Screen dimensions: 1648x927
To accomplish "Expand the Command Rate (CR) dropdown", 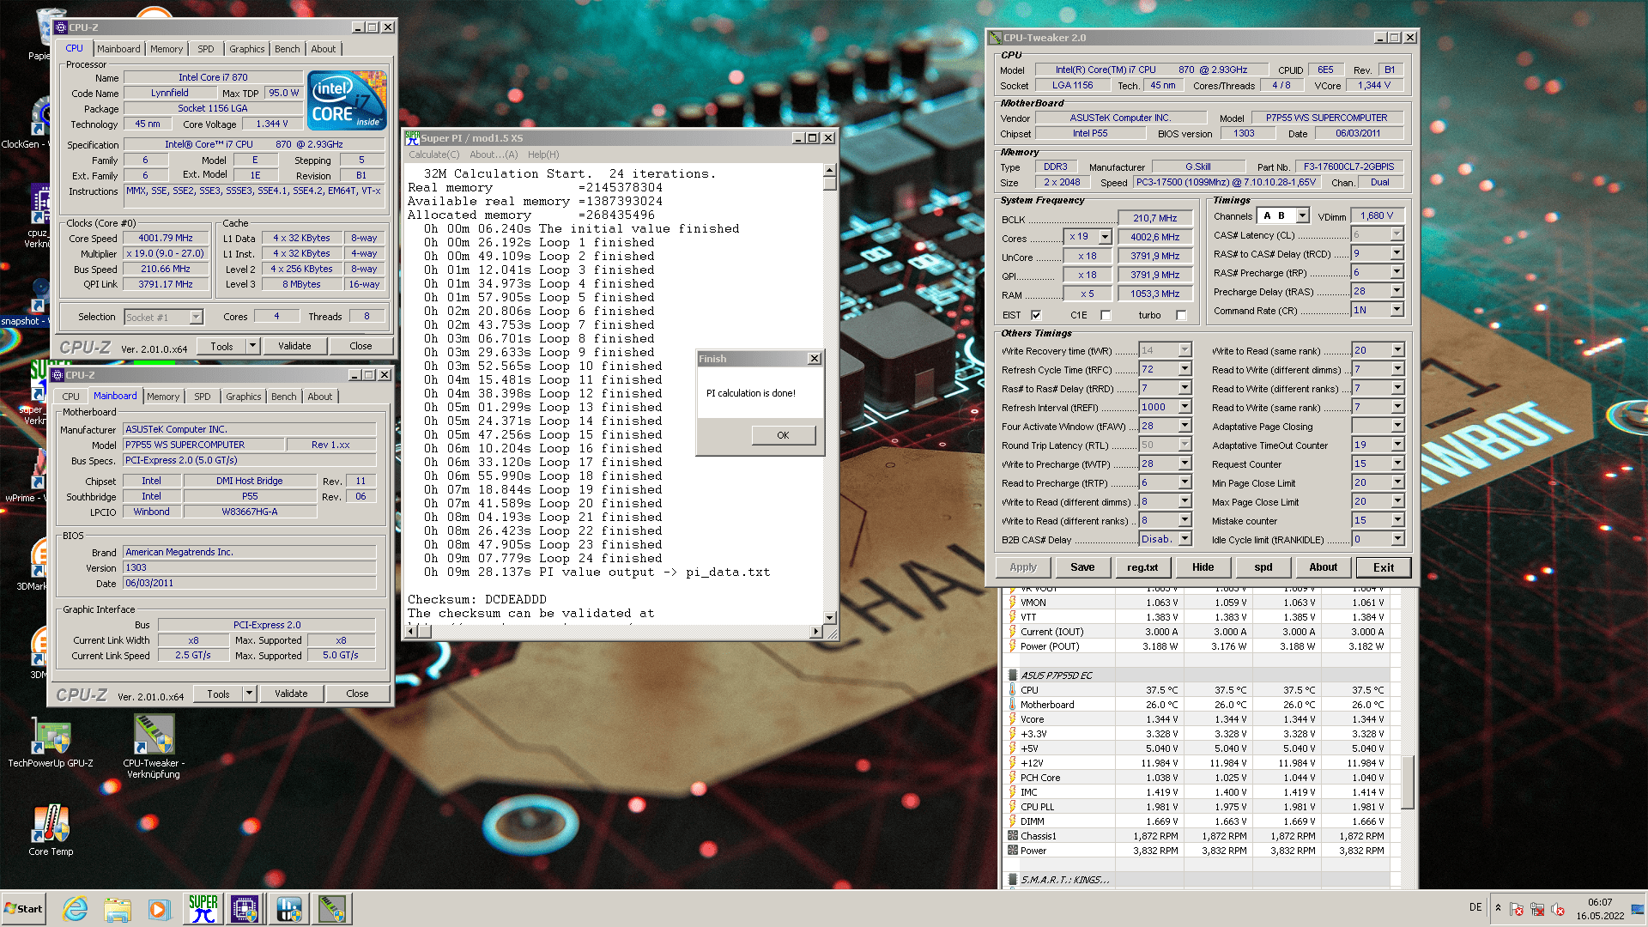I will [x=1397, y=310].
